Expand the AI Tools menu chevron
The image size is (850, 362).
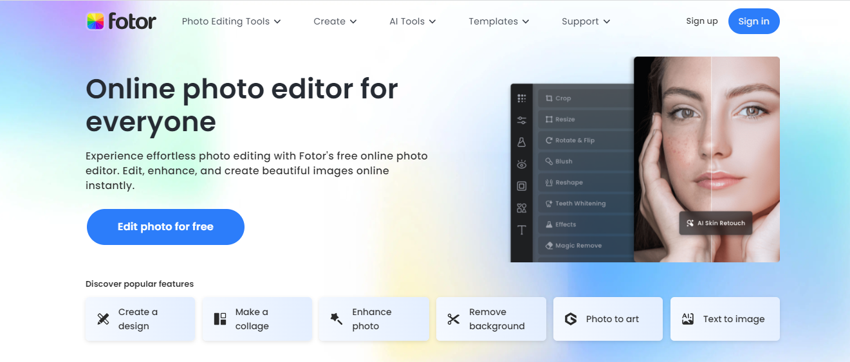(x=432, y=21)
